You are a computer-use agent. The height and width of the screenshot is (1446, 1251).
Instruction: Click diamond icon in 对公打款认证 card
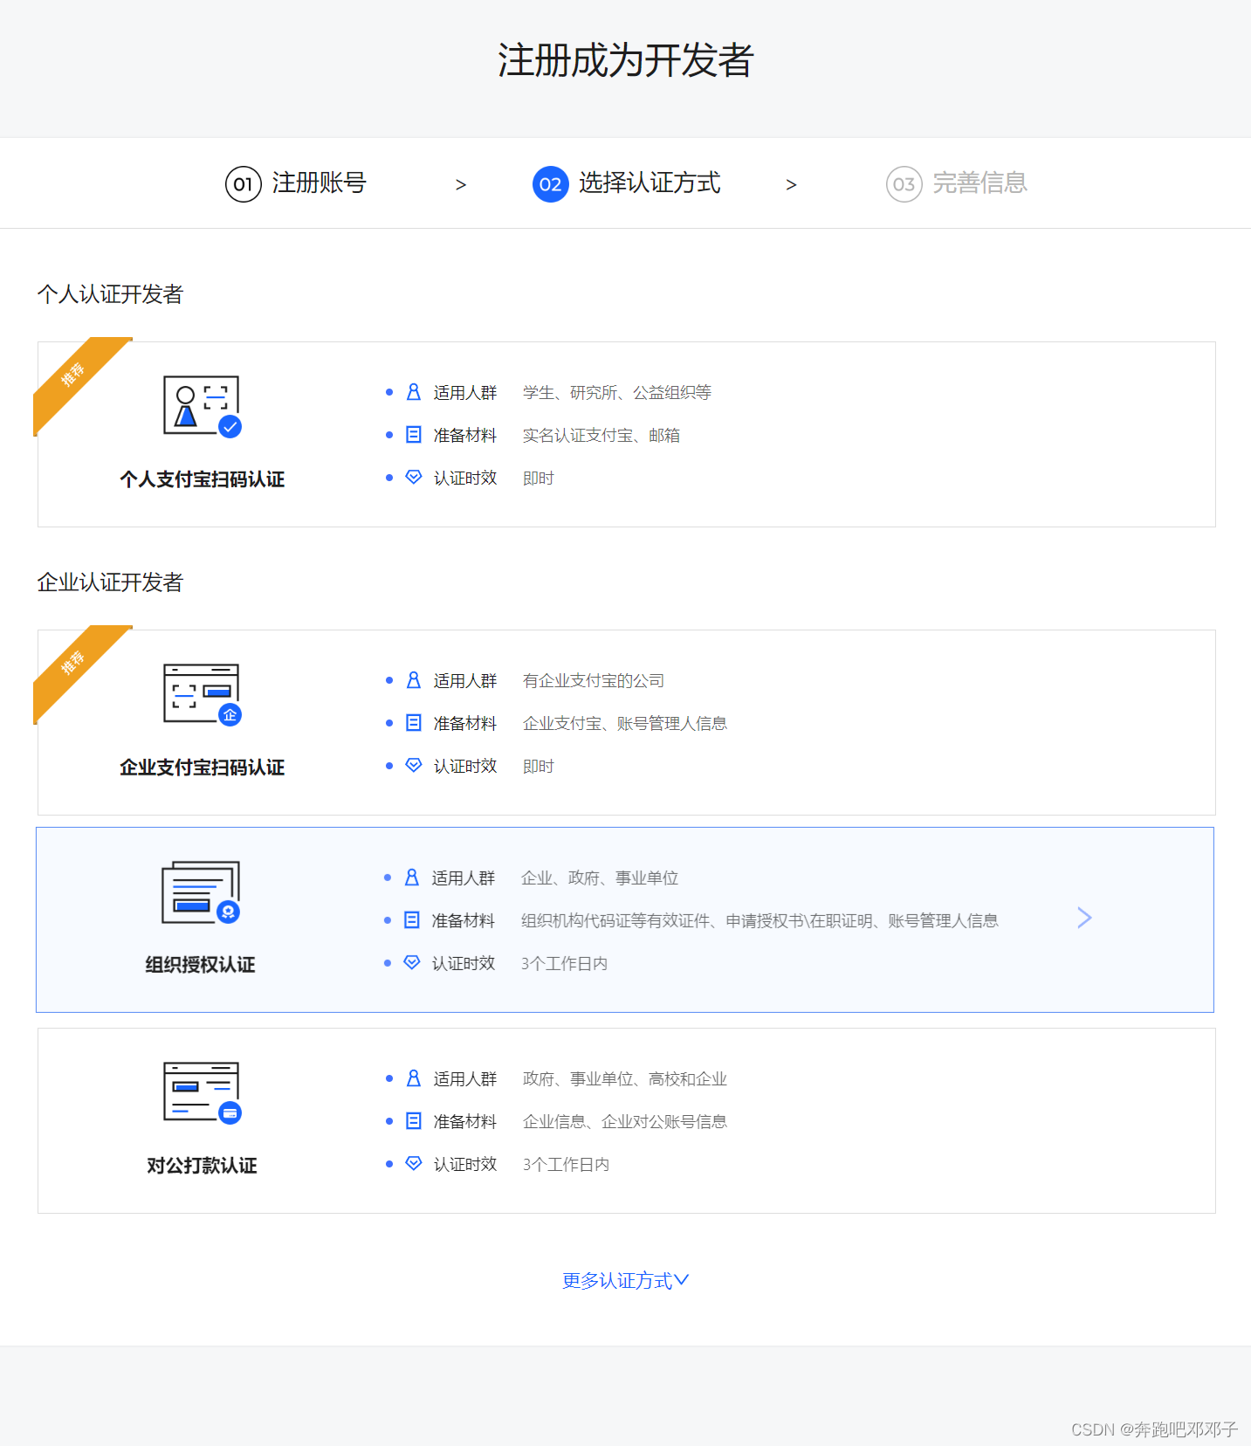point(414,1163)
